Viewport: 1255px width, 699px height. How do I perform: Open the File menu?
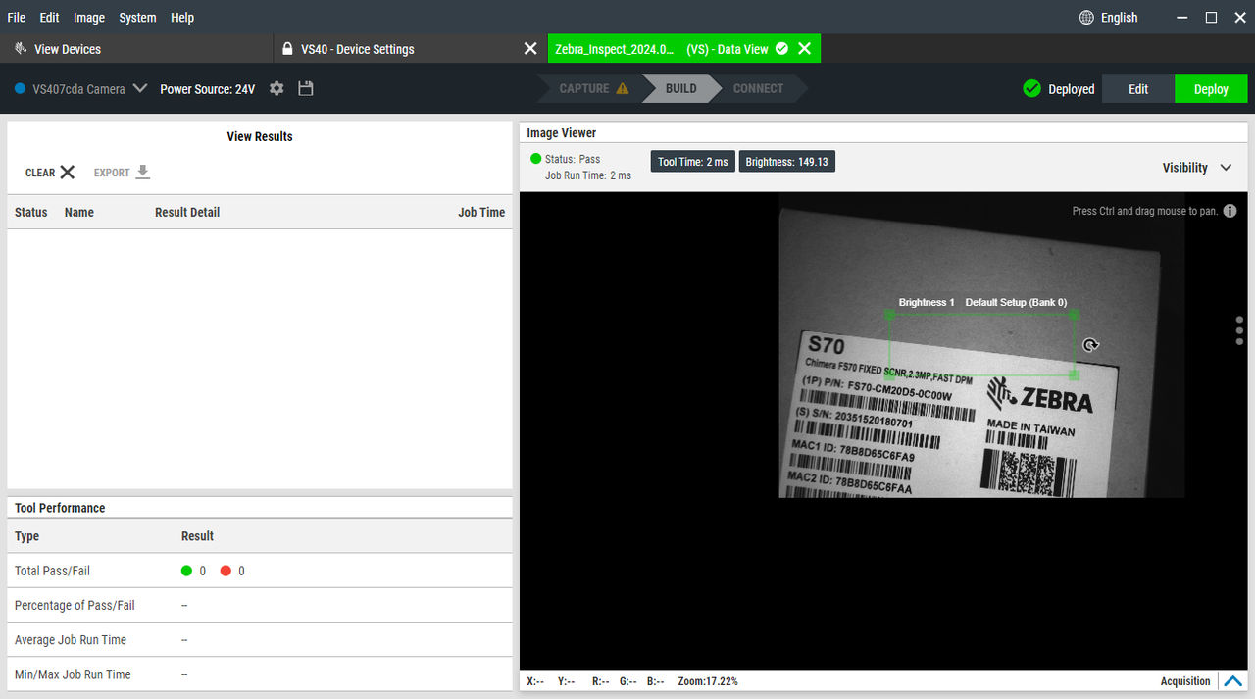click(17, 17)
